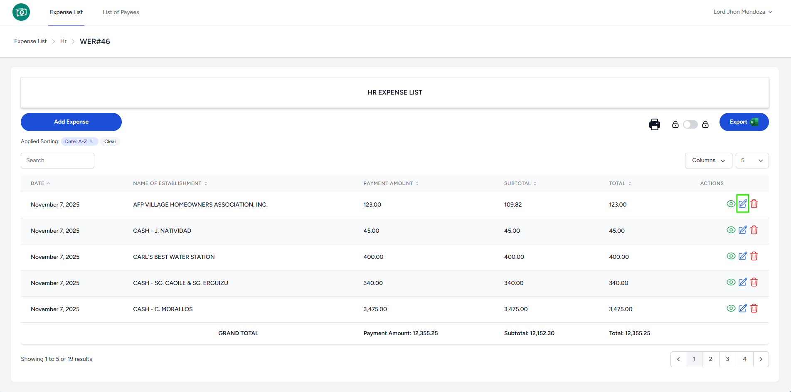
Task: Click the green app logo icon
Action: pyautogui.click(x=21, y=12)
